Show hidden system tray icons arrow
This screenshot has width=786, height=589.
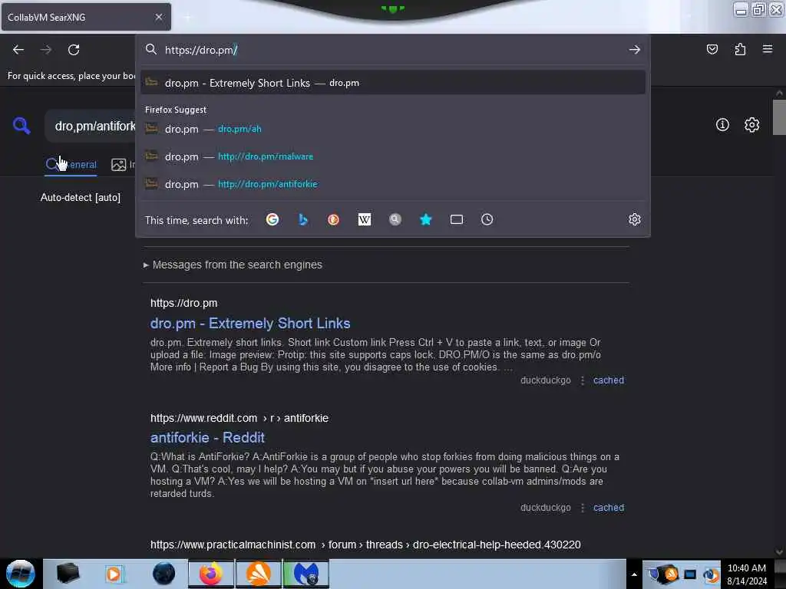pyautogui.click(x=633, y=574)
